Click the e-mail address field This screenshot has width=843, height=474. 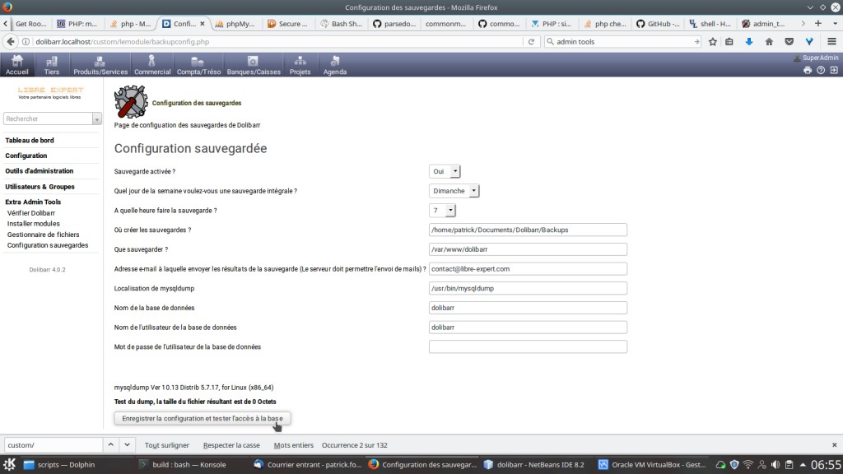coord(528,269)
